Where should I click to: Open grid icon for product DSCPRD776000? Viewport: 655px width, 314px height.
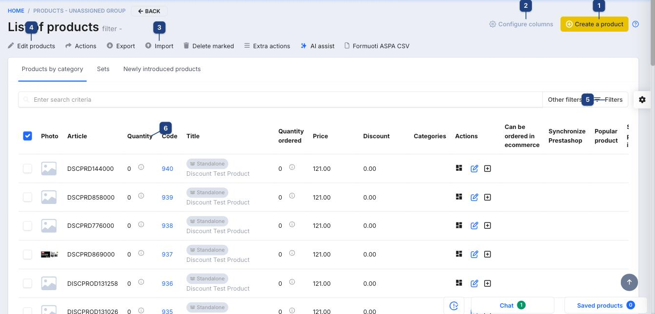pyautogui.click(x=458, y=225)
